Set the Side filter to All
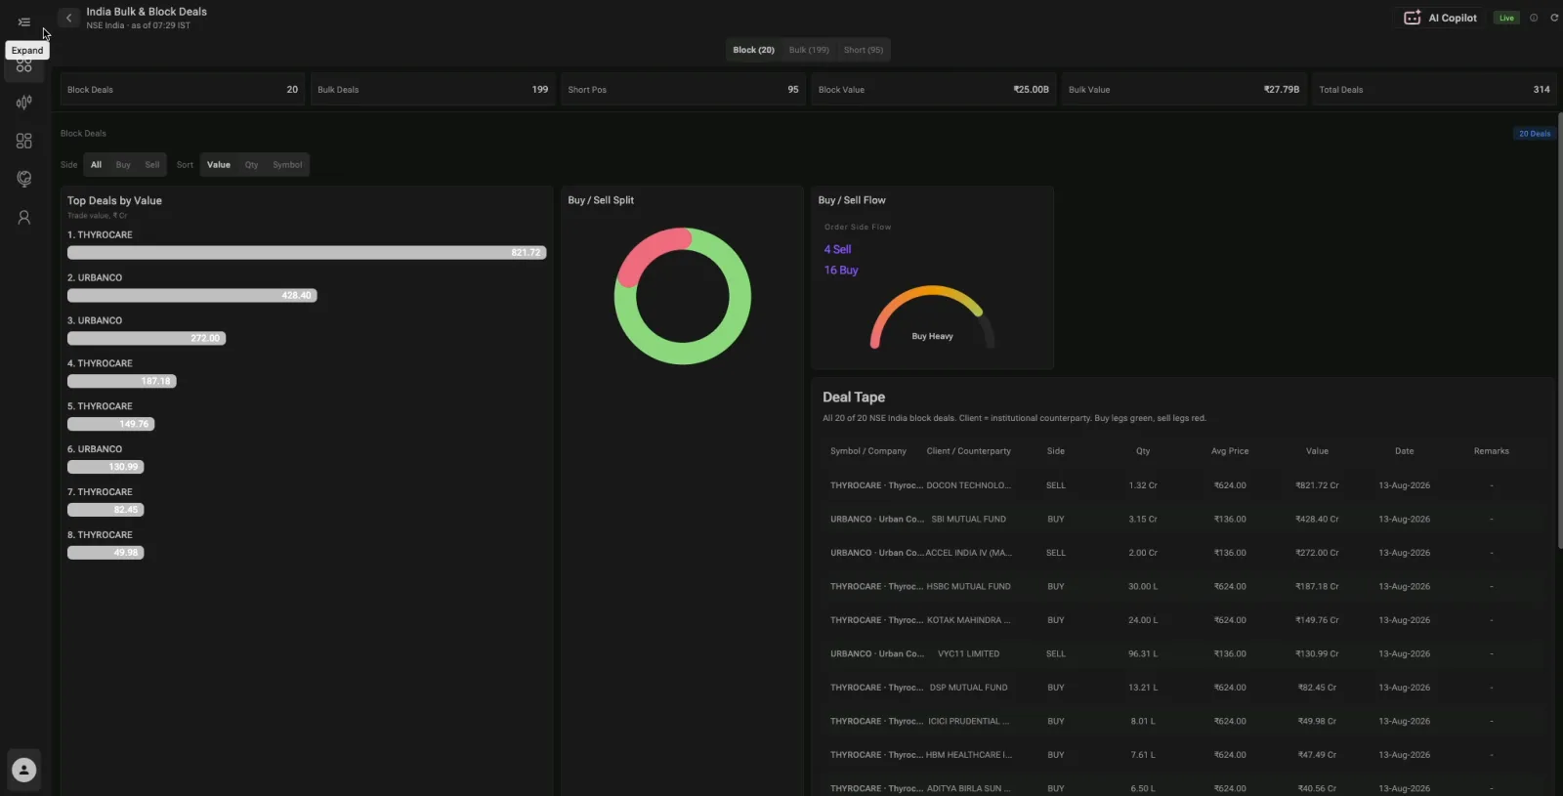1563x796 pixels. [96, 165]
